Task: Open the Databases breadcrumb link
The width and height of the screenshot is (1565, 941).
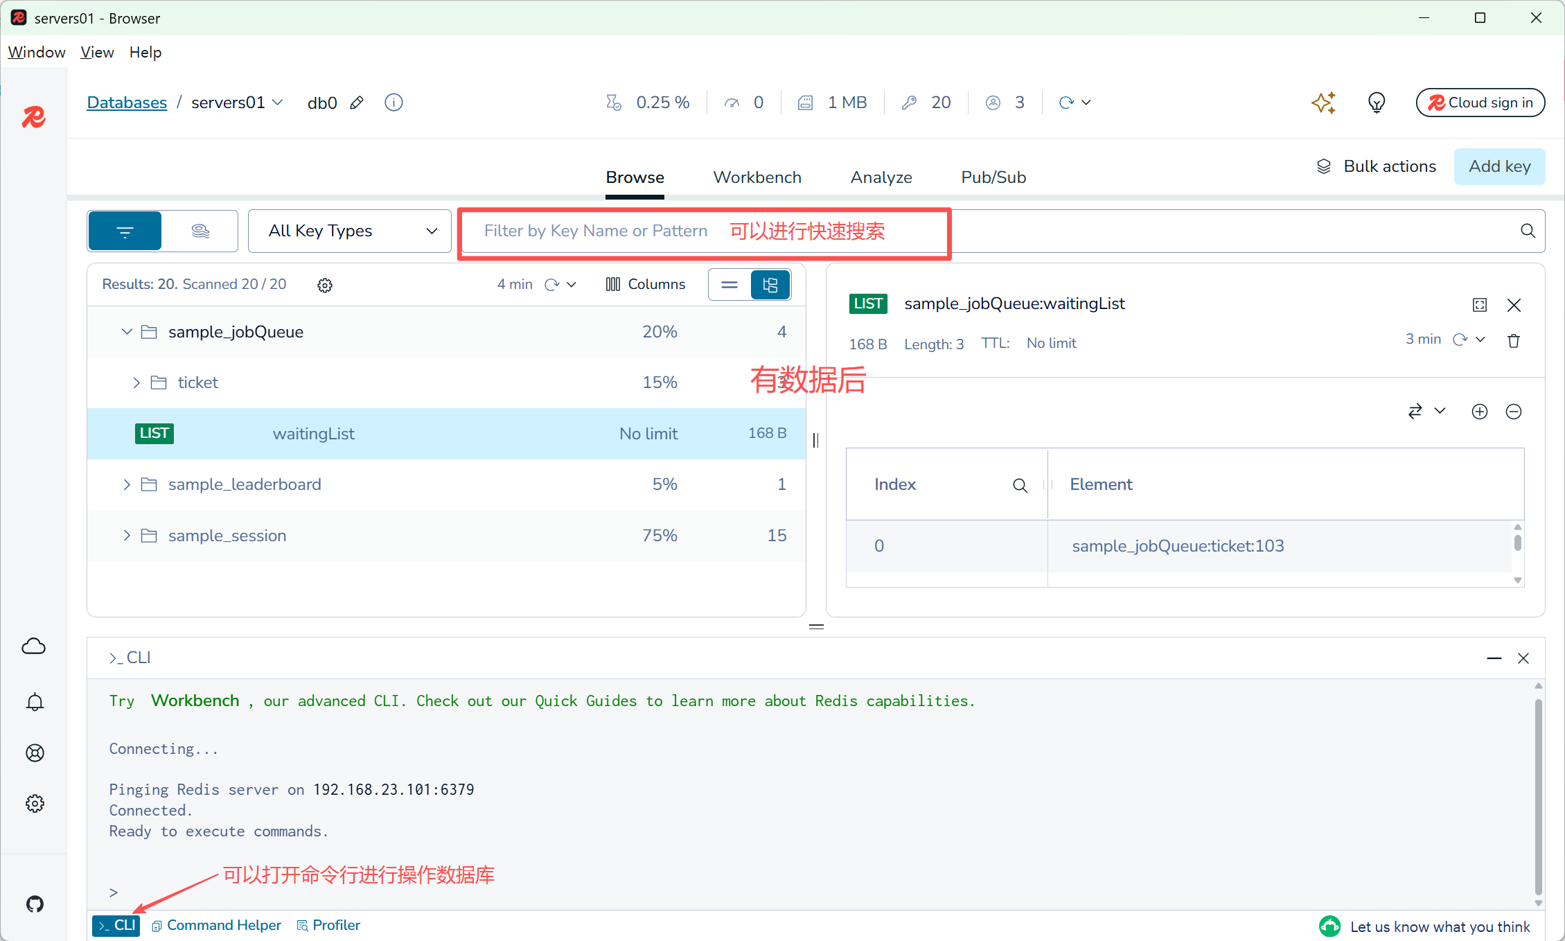Action: coord(127,103)
